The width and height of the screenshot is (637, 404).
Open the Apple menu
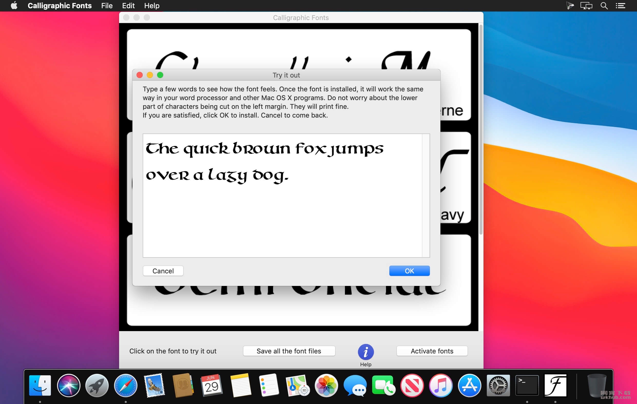click(14, 6)
